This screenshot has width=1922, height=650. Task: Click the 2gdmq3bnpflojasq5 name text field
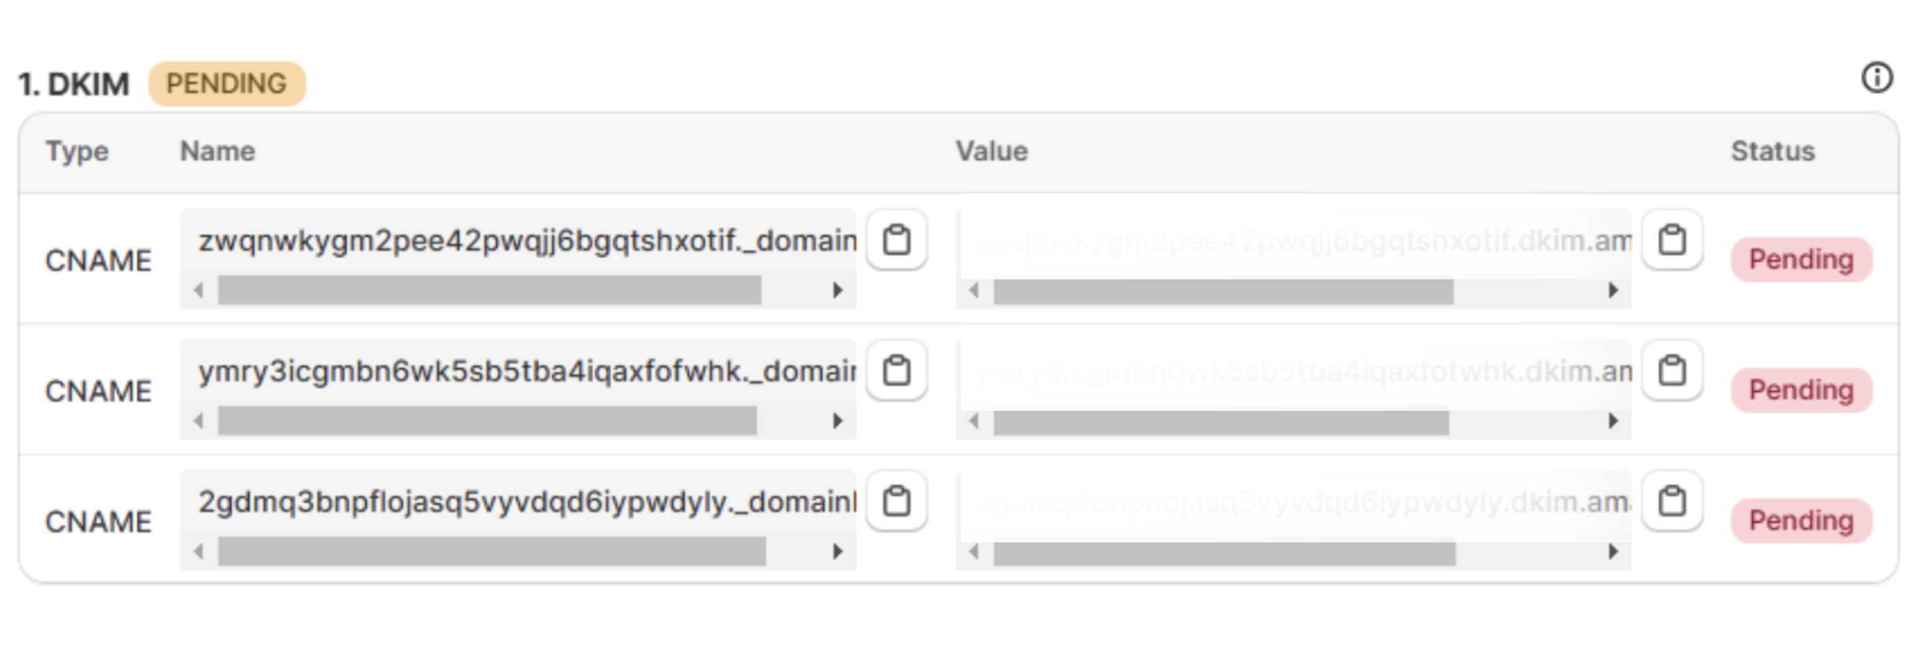[522, 501]
